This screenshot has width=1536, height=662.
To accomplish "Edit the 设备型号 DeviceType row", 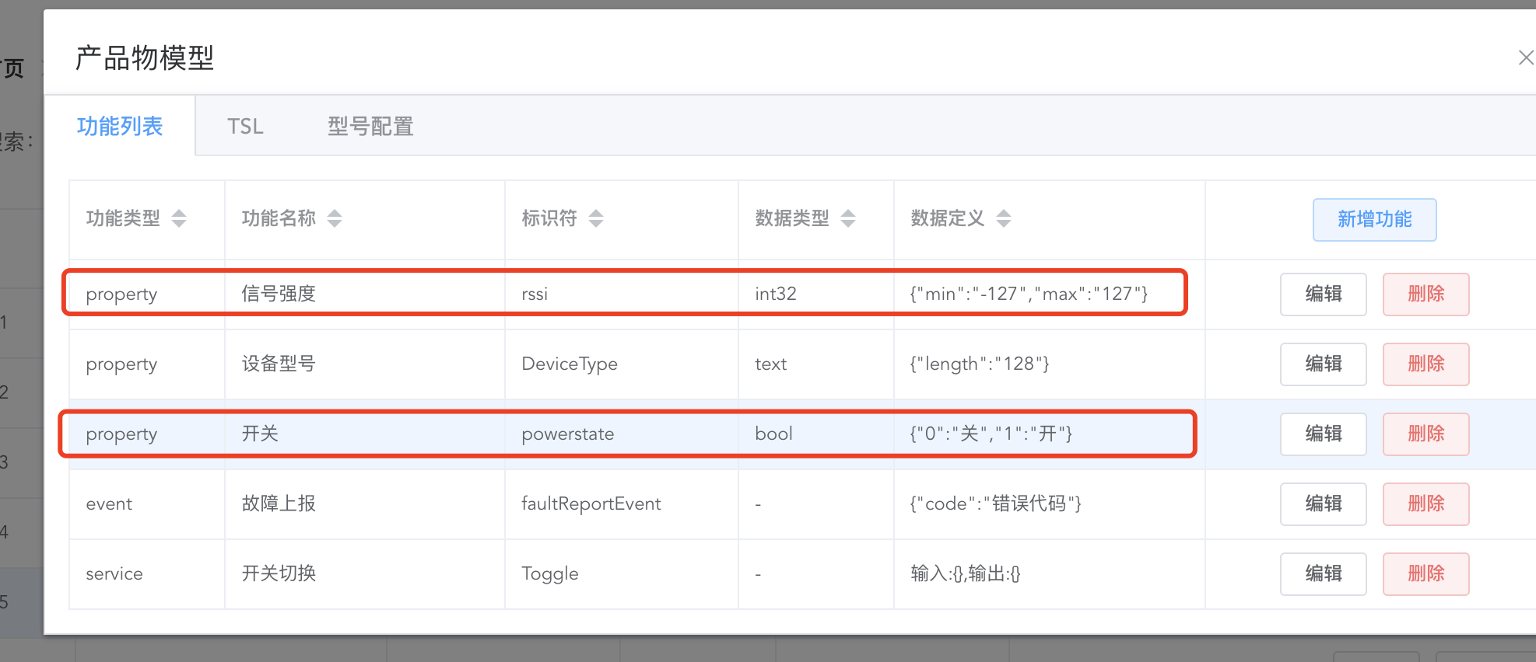I will click(x=1323, y=364).
